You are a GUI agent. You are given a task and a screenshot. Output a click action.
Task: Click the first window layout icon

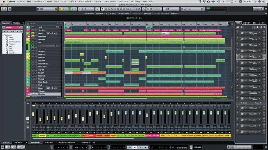[255, 9]
